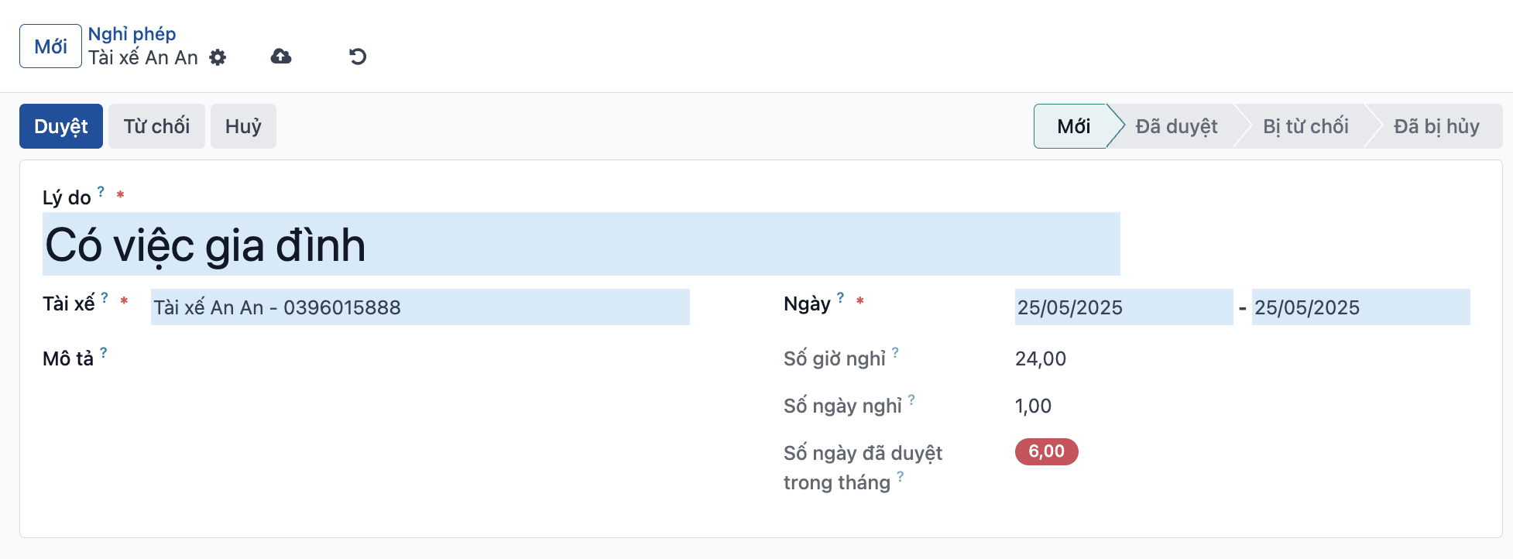This screenshot has width=1513, height=559.
Task: Select the Đã bị hủy status stage
Action: [1436, 126]
